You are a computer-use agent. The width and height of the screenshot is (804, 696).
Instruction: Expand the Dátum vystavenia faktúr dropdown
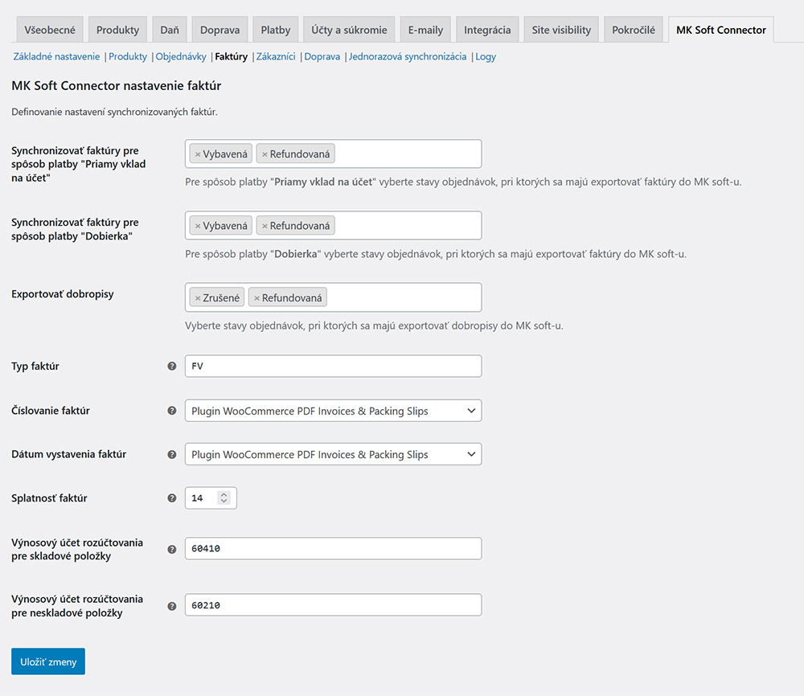333,454
